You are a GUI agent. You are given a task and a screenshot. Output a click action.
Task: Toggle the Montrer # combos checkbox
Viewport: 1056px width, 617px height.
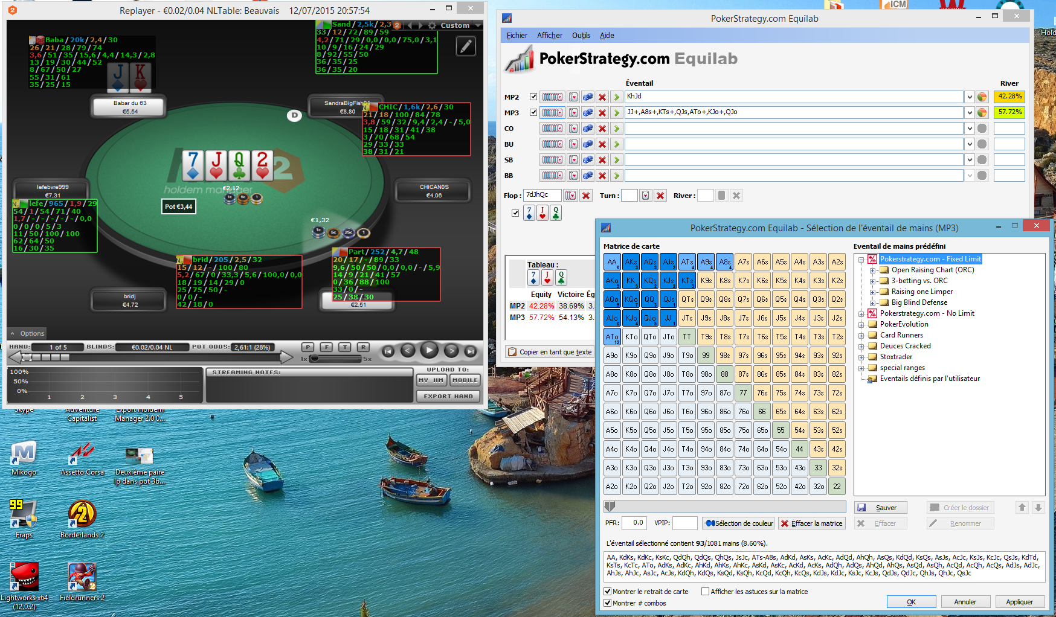tap(608, 603)
